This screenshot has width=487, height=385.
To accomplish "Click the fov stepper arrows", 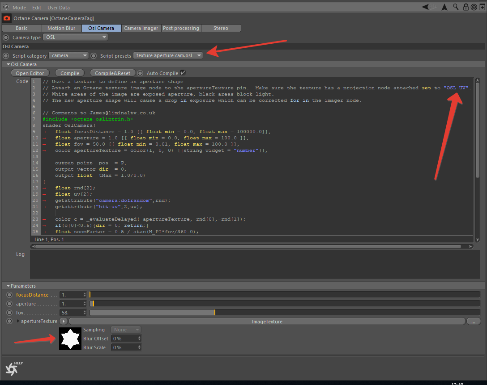I will 85,313.
